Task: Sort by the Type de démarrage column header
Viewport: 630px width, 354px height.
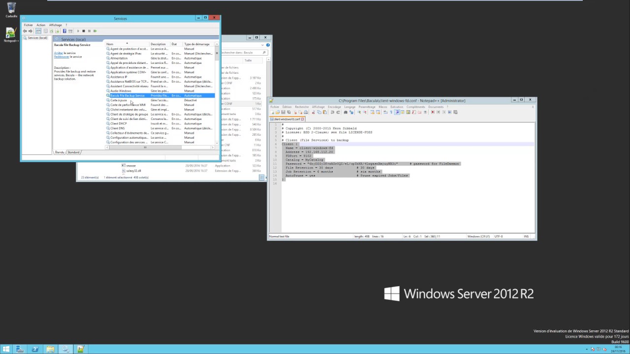Action: [199, 44]
